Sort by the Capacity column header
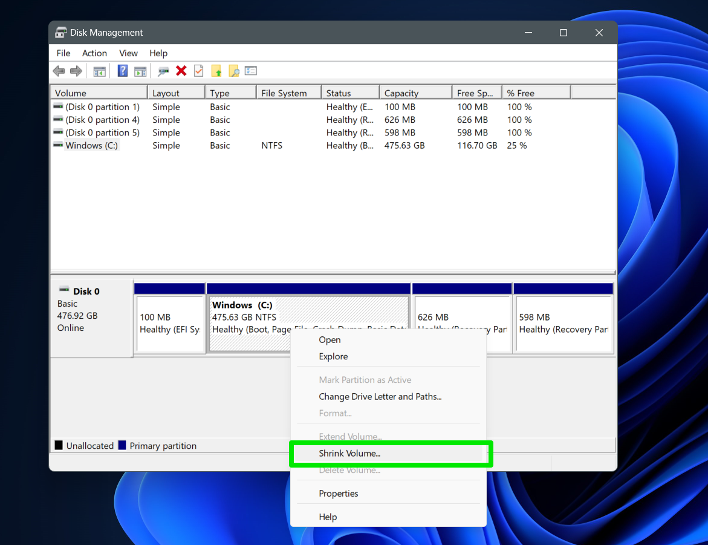Image resolution: width=708 pixels, height=545 pixels. (416, 93)
